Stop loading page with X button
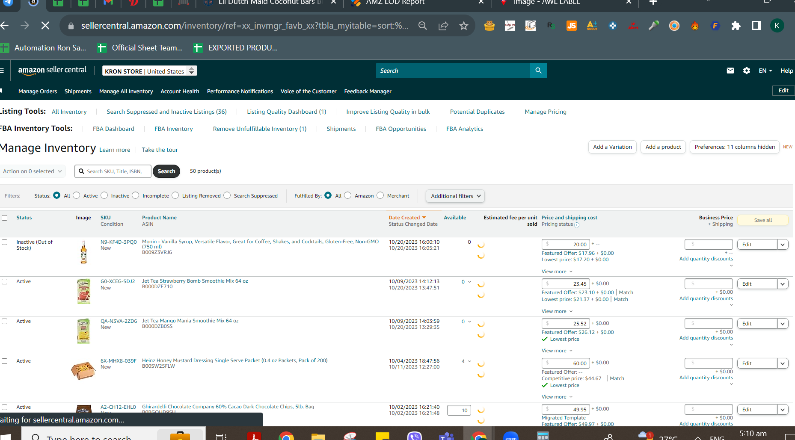795x440 pixels. click(x=45, y=26)
